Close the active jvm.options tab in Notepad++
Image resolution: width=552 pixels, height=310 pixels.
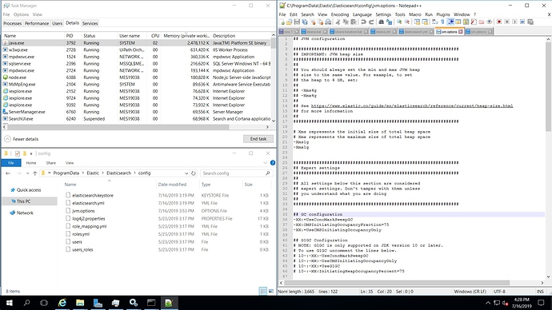coord(461,32)
